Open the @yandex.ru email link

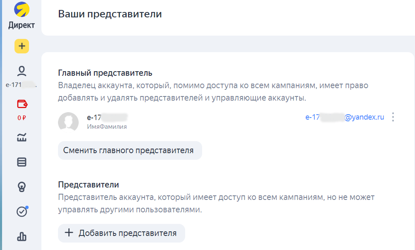click(345, 117)
